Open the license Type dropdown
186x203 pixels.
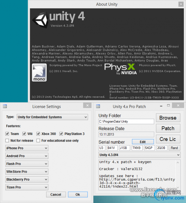[52, 117]
